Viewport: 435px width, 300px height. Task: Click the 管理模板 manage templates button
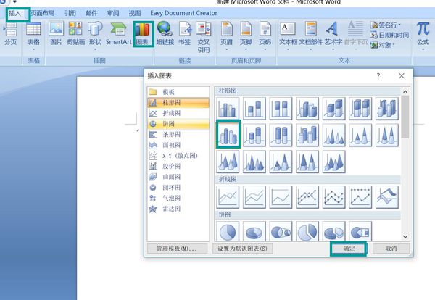coord(177,249)
